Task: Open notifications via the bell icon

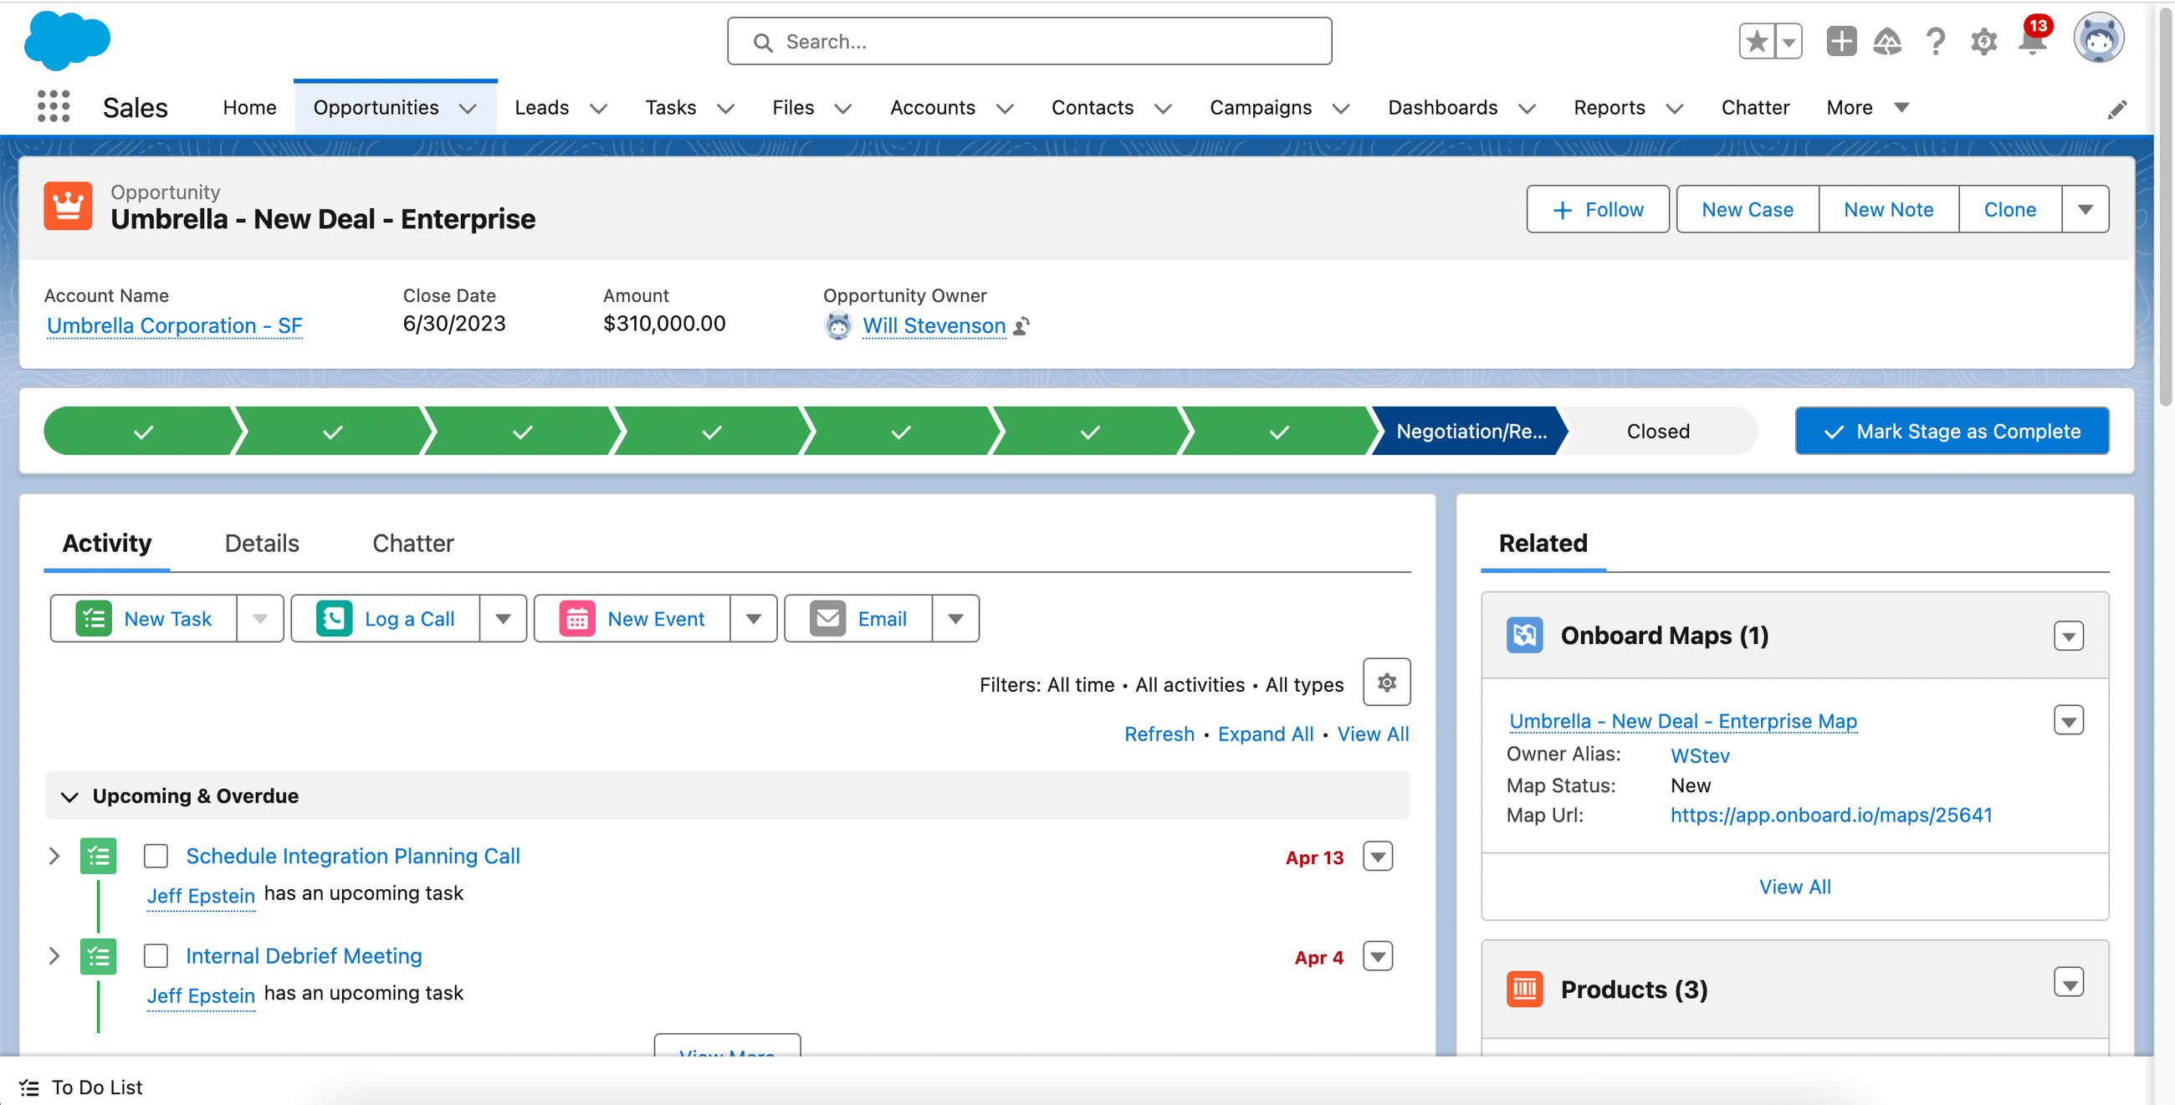Action: click(2030, 42)
